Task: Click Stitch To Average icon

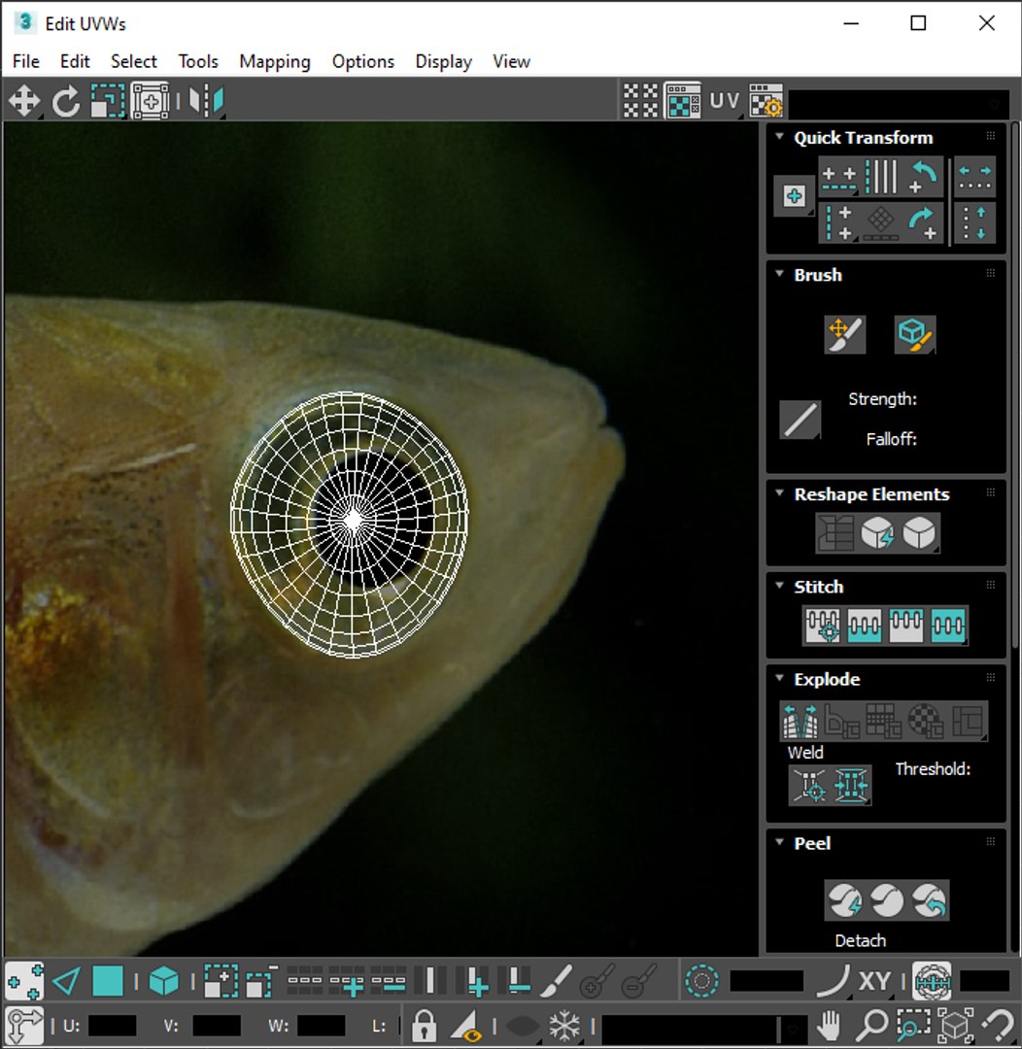Action: (x=864, y=626)
